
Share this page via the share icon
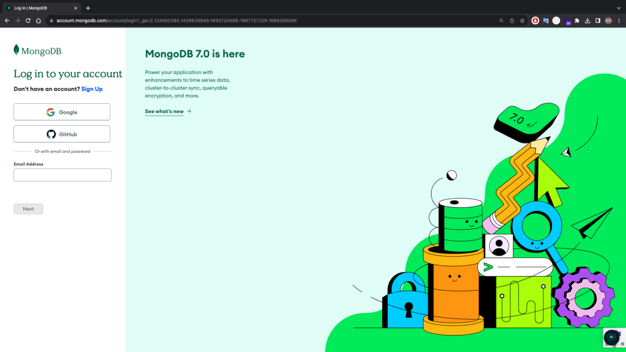click(512, 20)
